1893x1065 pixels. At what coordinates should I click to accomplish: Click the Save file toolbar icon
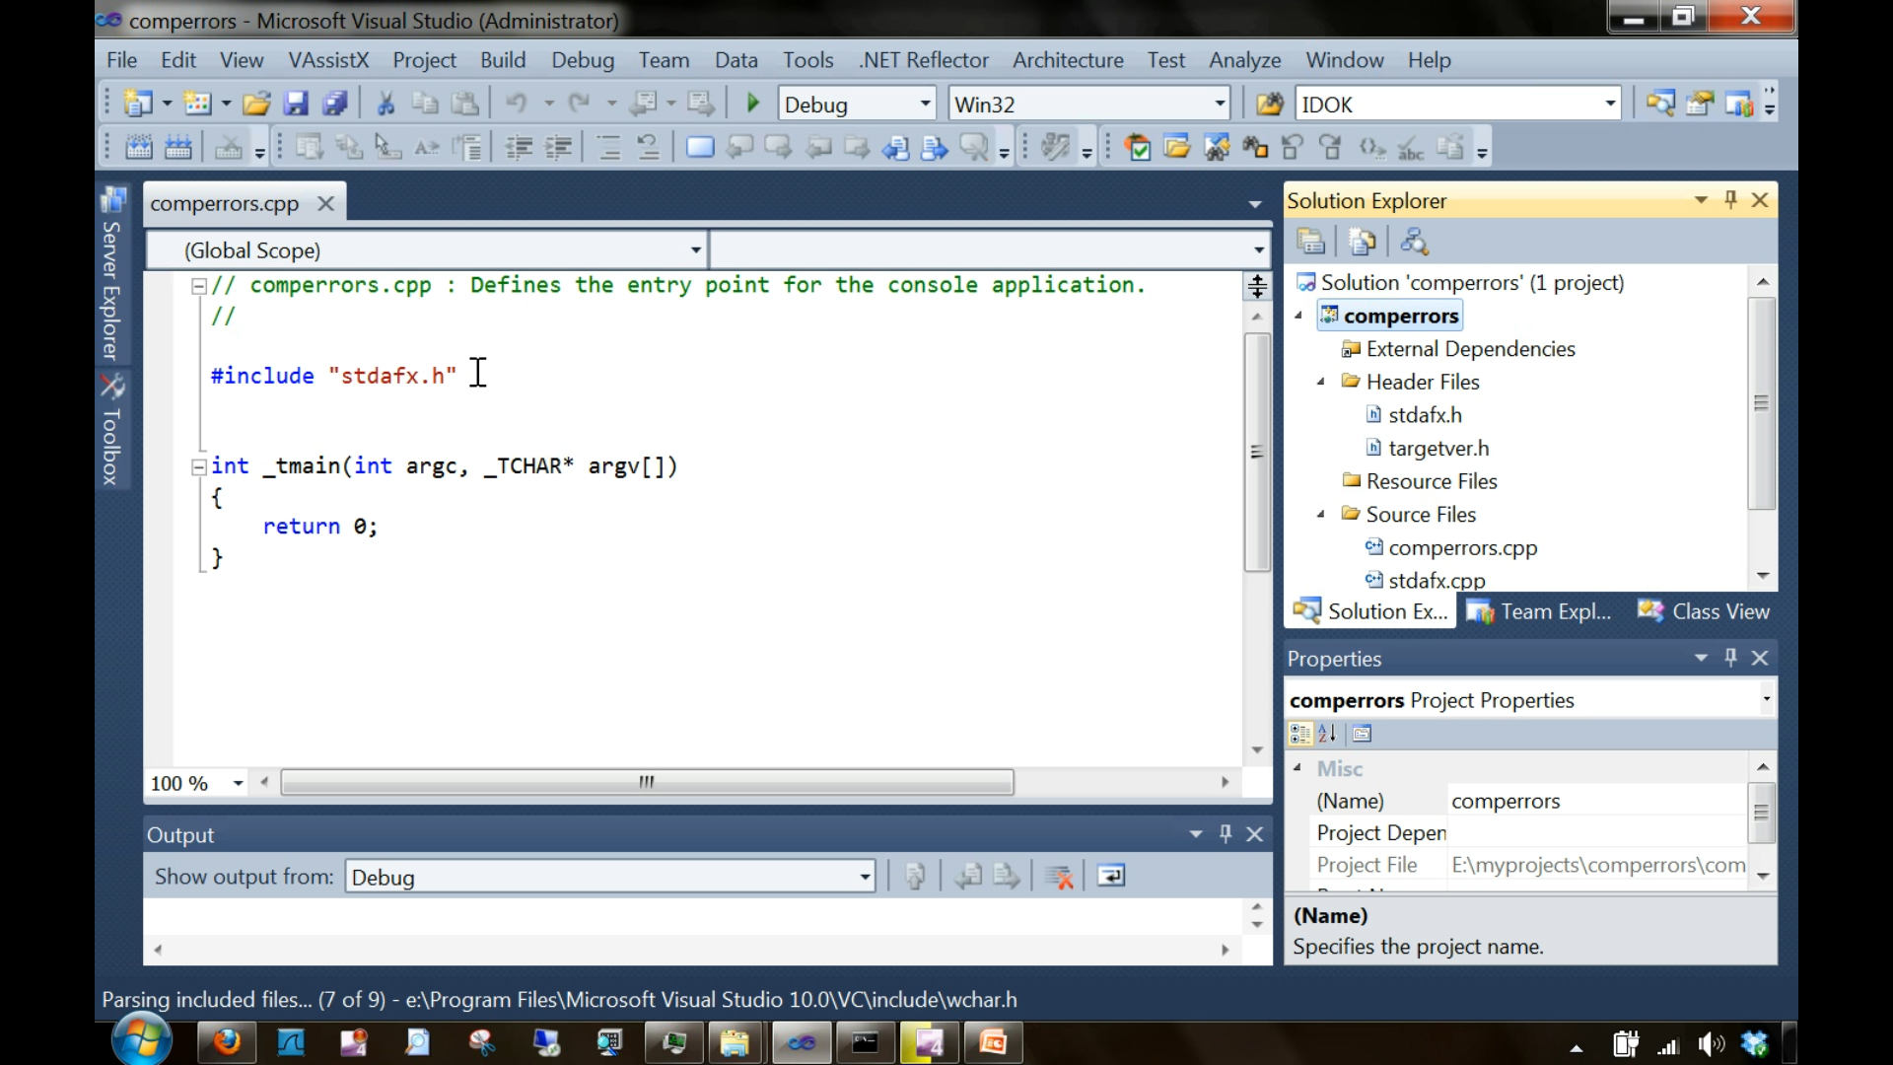point(296,104)
